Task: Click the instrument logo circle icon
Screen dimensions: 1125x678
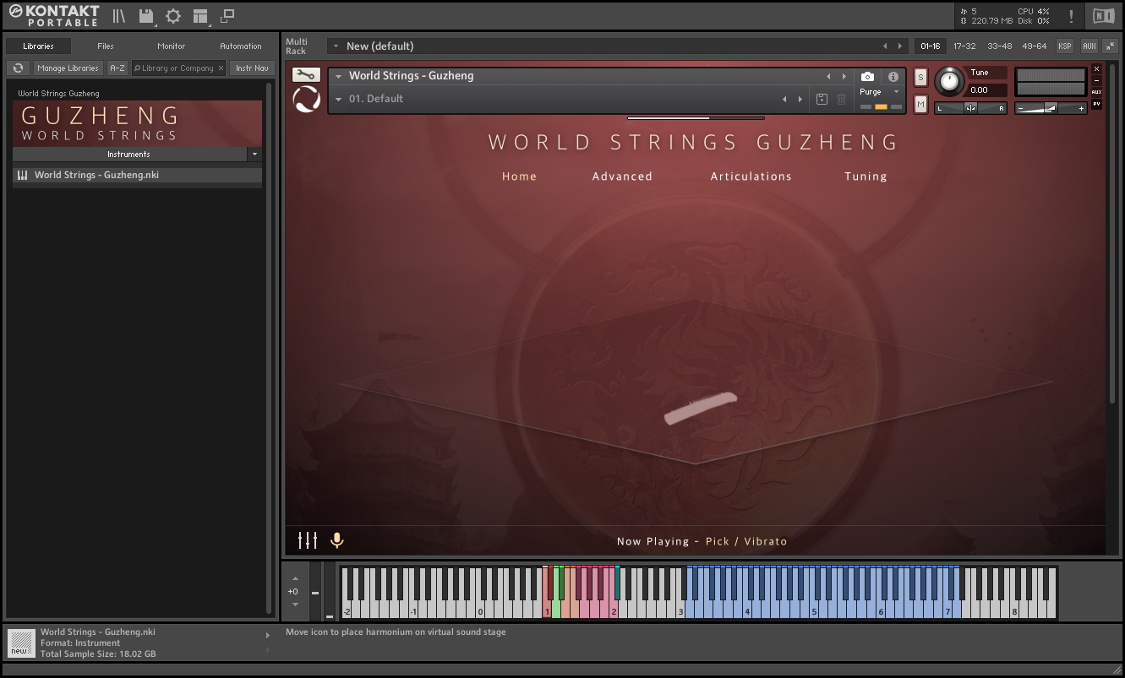Action: [x=306, y=100]
